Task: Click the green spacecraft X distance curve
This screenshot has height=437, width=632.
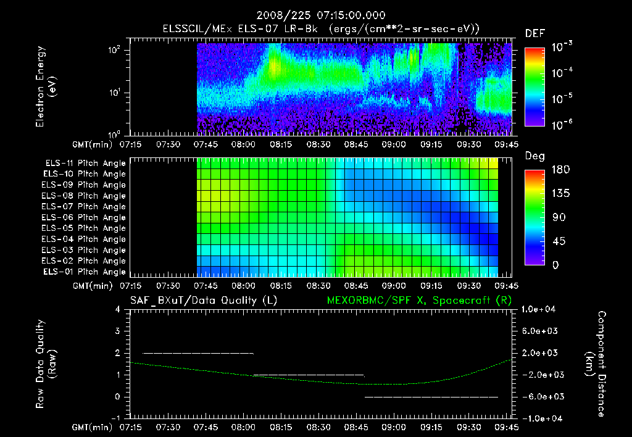Action: point(321,381)
